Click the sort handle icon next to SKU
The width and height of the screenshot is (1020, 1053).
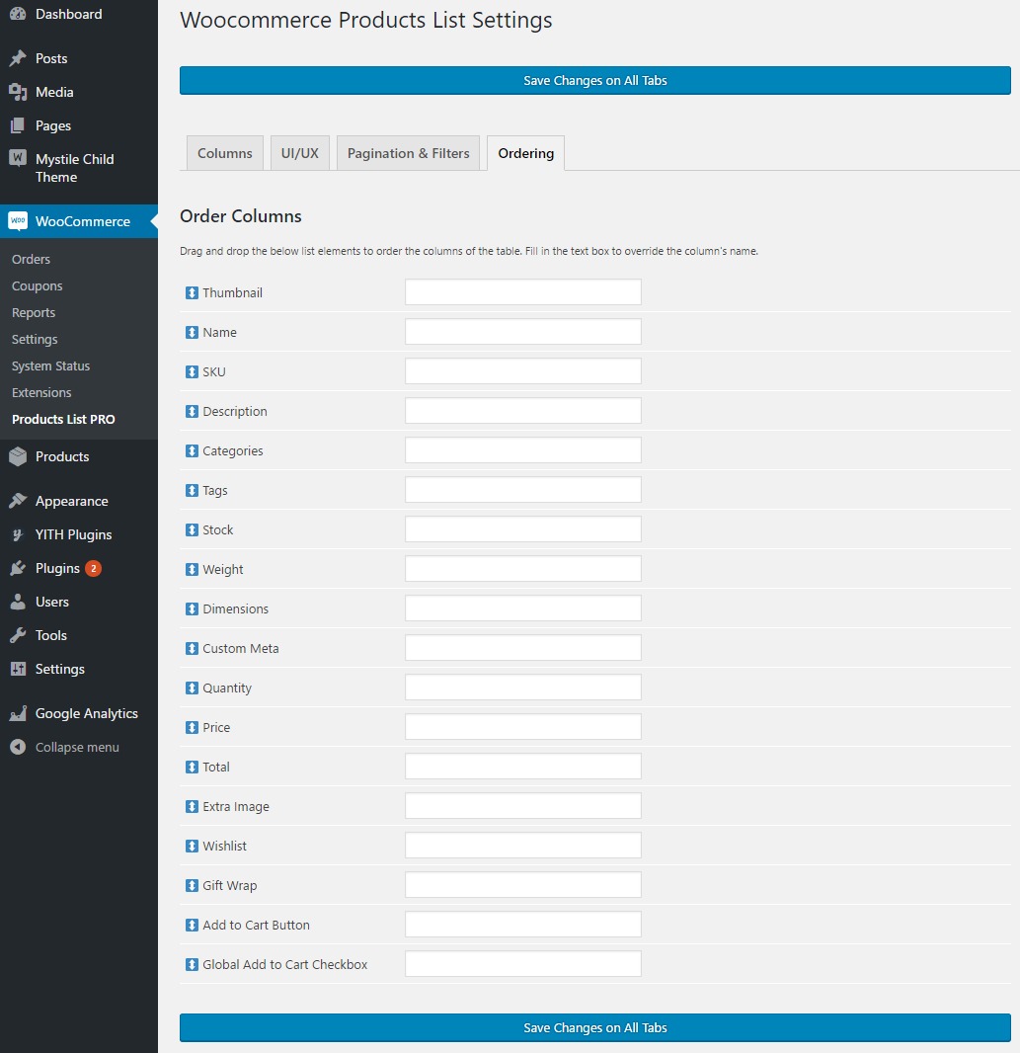pos(192,372)
